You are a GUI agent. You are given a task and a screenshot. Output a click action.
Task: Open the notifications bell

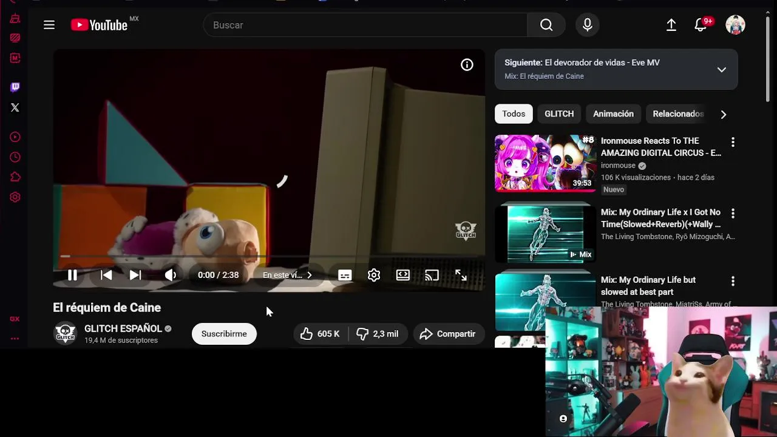pos(701,25)
